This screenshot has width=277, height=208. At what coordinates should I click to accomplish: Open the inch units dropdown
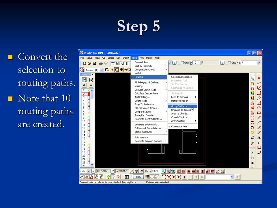(x=88, y=171)
